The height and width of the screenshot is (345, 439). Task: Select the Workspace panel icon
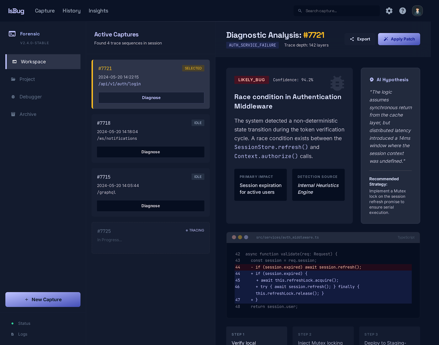tap(14, 62)
